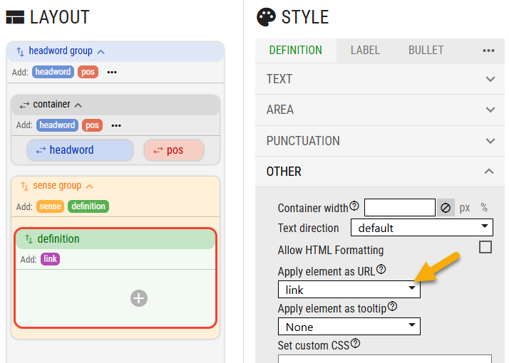Click the plus icon inside definition
509x363 pixels.
point(139,298)
